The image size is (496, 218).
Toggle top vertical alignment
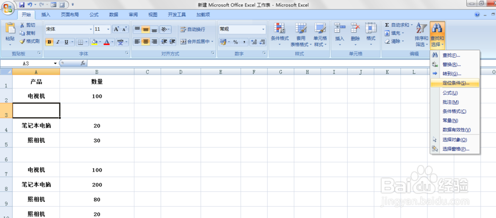coord(137,29)
